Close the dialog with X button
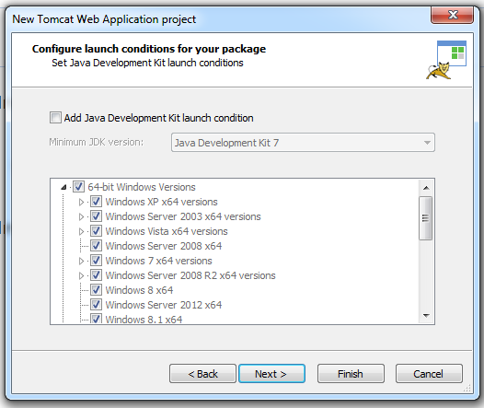The image size is (484, 408). coord(452,15)
